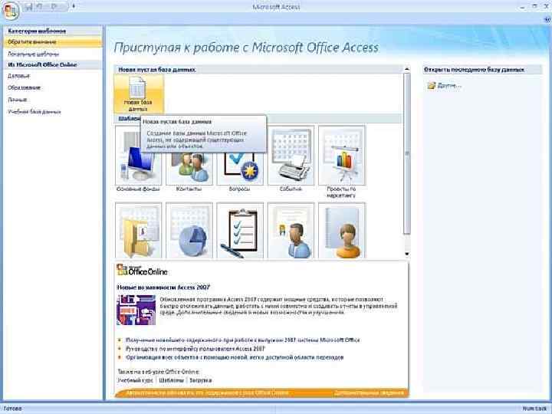This screenshot has height=414, width=552.
Task: Select Обратите внимание category in left pane
Action: (x=53, y=42)
